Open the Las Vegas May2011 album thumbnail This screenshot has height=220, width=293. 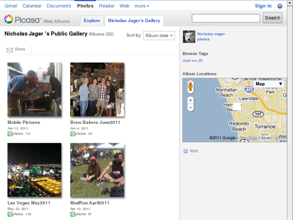35,170
